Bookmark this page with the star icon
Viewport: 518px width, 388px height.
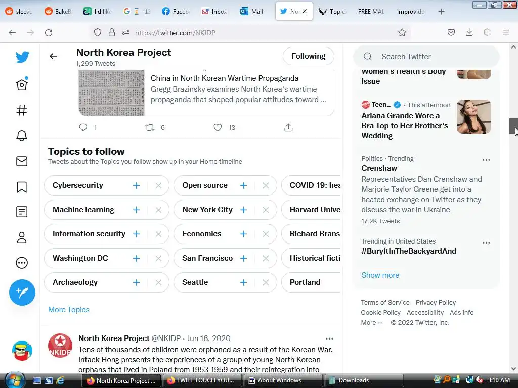pos(402,32)
